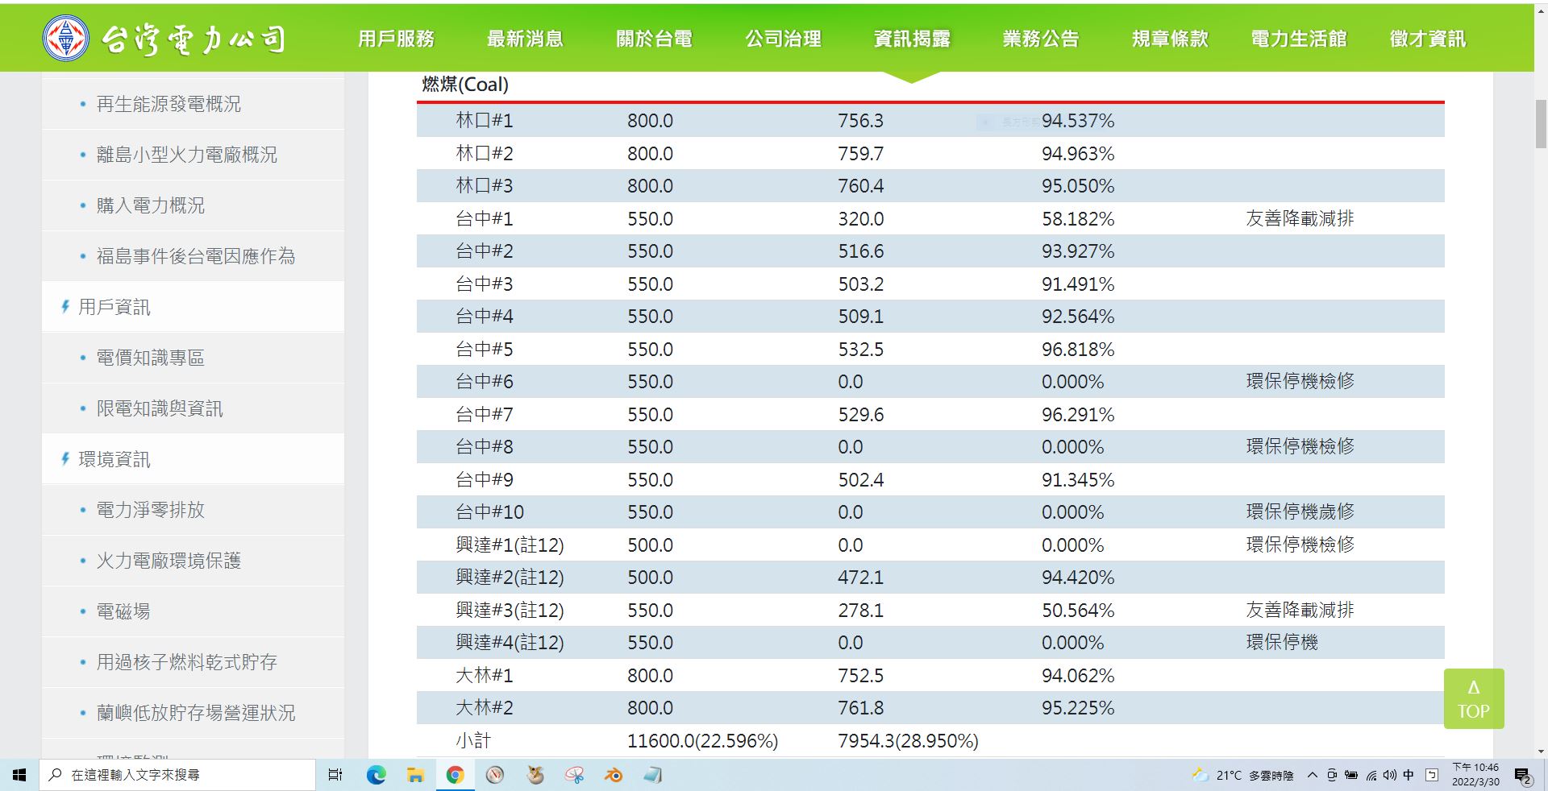Select 興達#4 環保停機 remark
Screen dimensions: 1548x791
pos(1282,642)
